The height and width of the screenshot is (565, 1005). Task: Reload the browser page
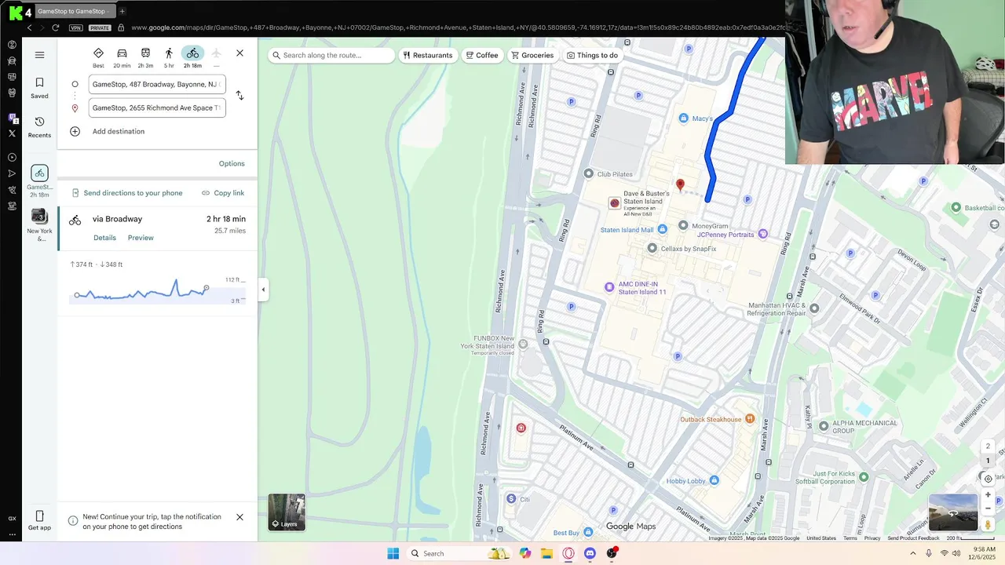tap(55, 27)
